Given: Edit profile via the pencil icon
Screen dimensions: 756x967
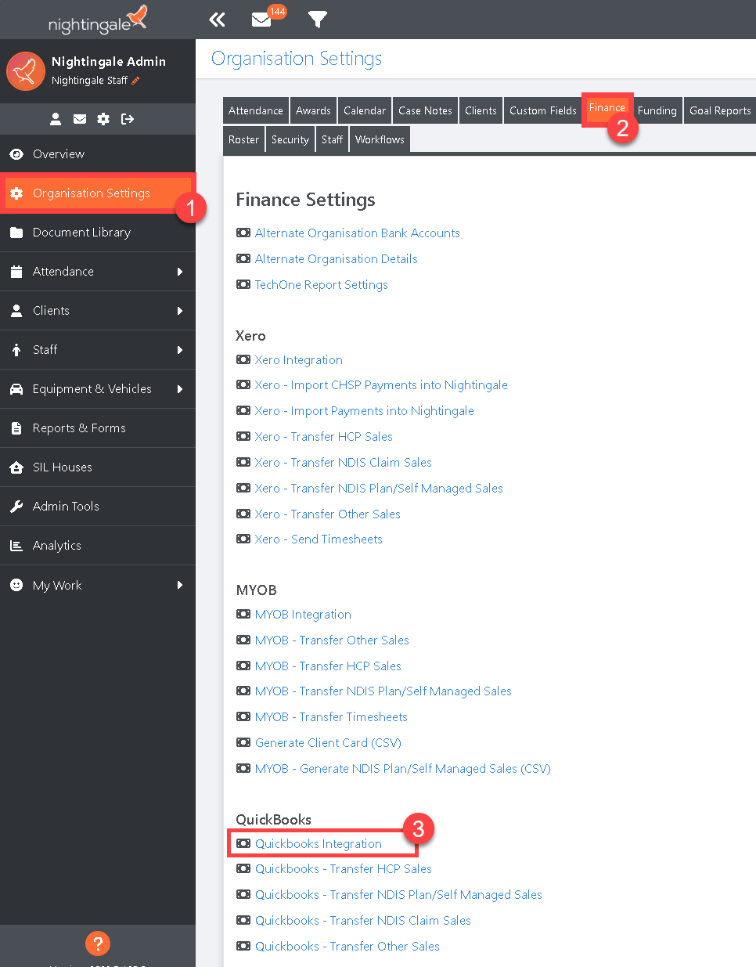Looking at the screenshot, I should pos(135,80).
